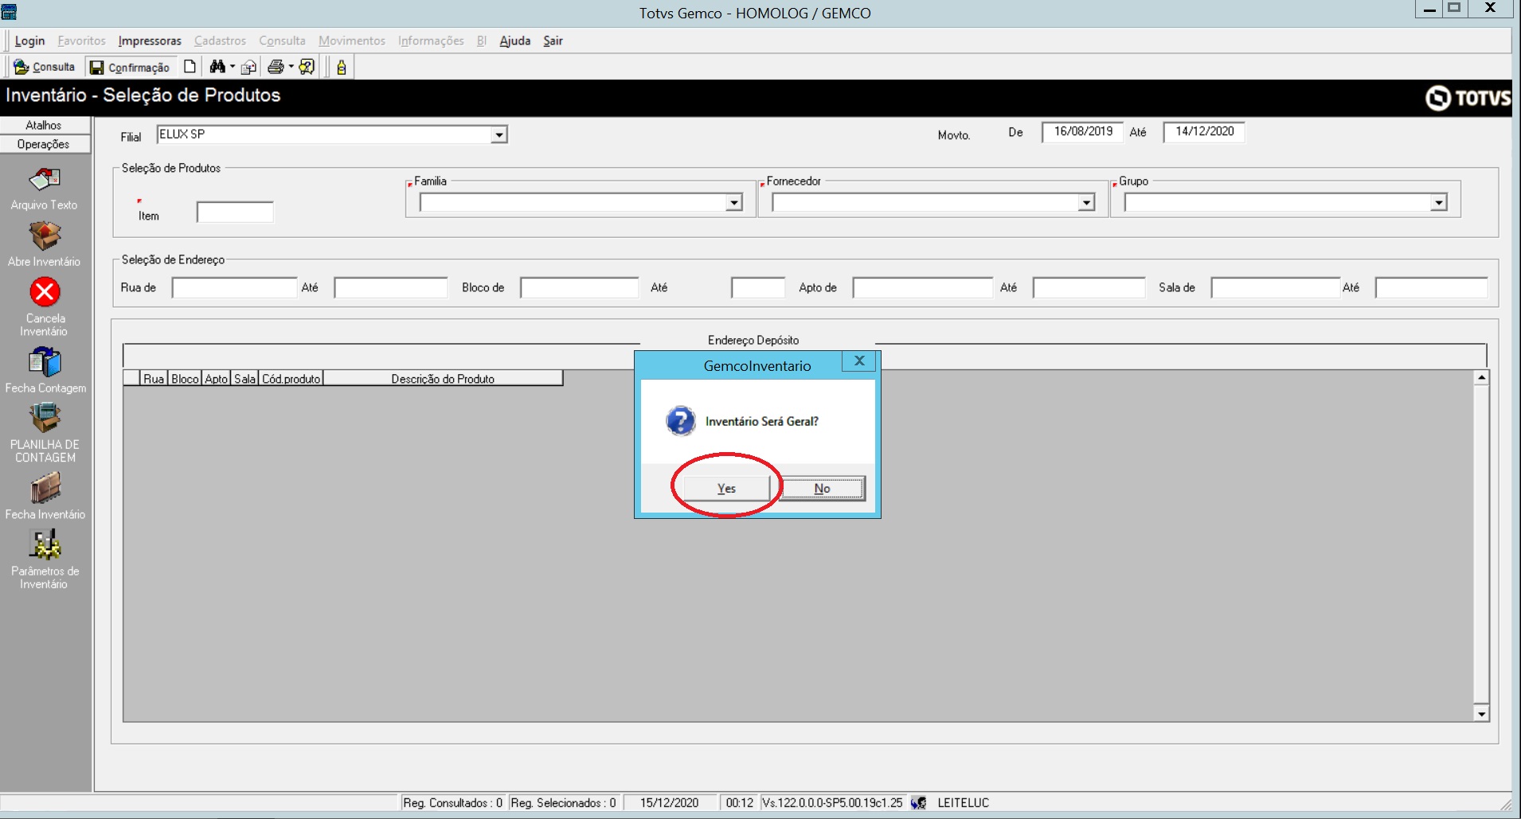Click the Cód.produto column header
Image resolution: width=1521 pixels, height=819 pixels.
[291, 379]
